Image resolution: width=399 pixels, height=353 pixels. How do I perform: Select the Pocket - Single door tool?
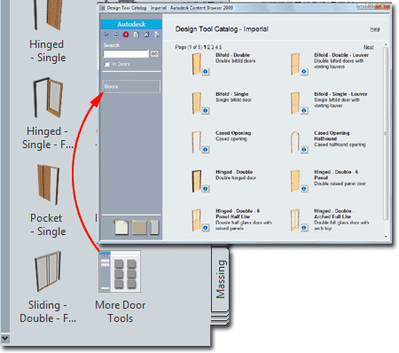[x=48, y=184]
